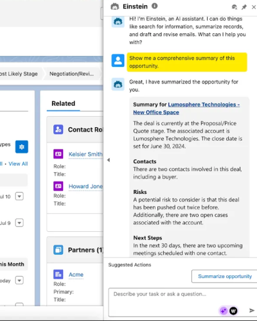Screen dimensions: 257x321
Task: Click the View All link
Action: click(18, 164)
